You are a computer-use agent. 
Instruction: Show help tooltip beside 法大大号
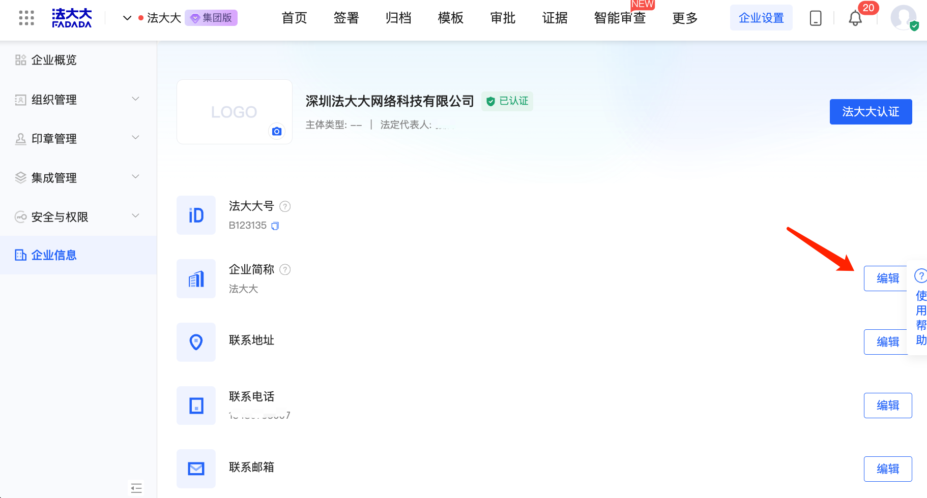(285, 206)
